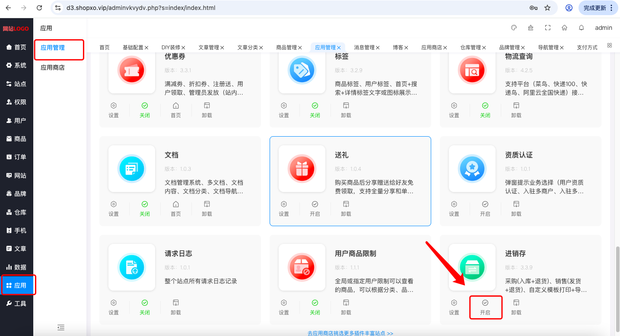Open 设置 for 文档 plugin
The height and width of the screenshot is (336, 620).
(114, 208)
